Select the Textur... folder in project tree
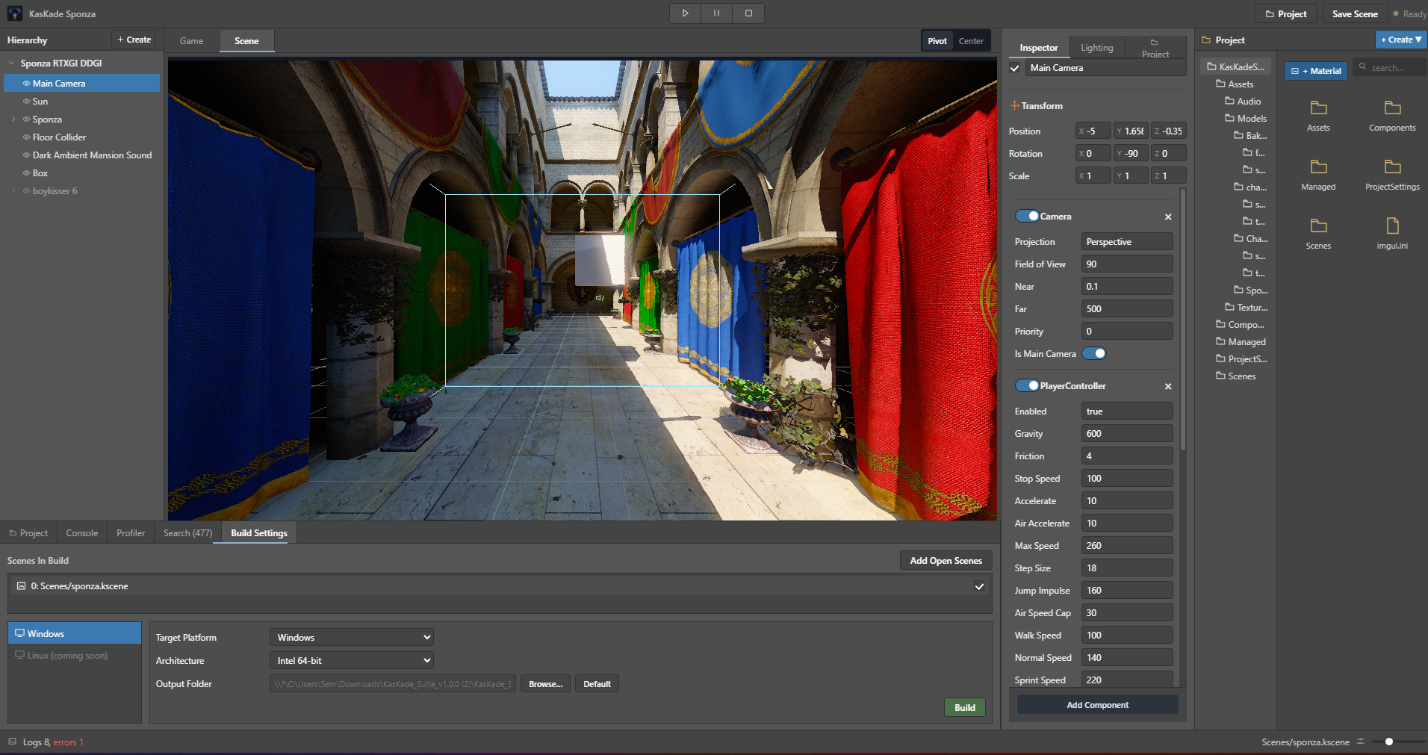This screenshot has height=755, width=1428. coord(1246,307)
